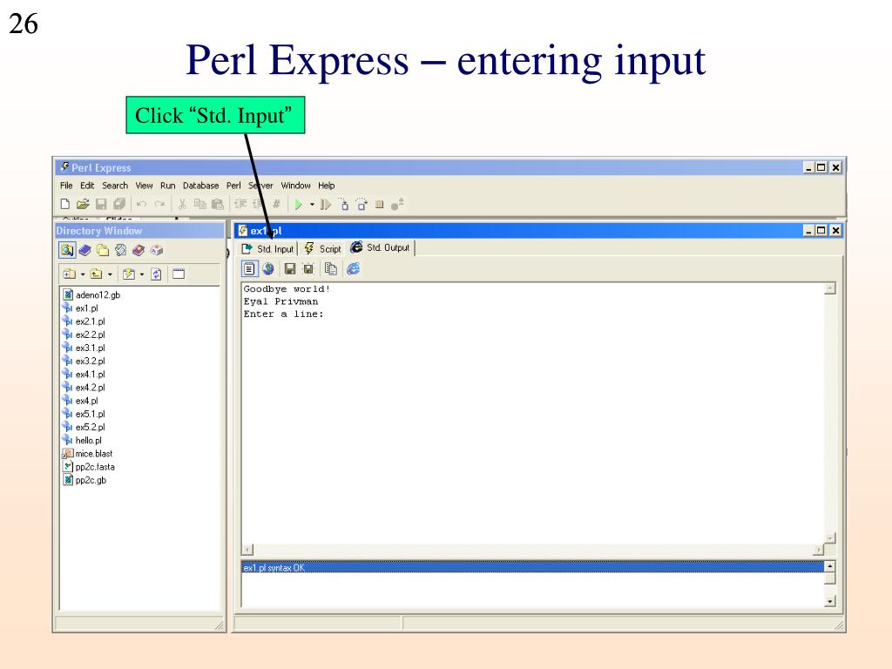This screenshot has height=669, width=892.
Task: Open the Window menu
Action: [296, 186]
